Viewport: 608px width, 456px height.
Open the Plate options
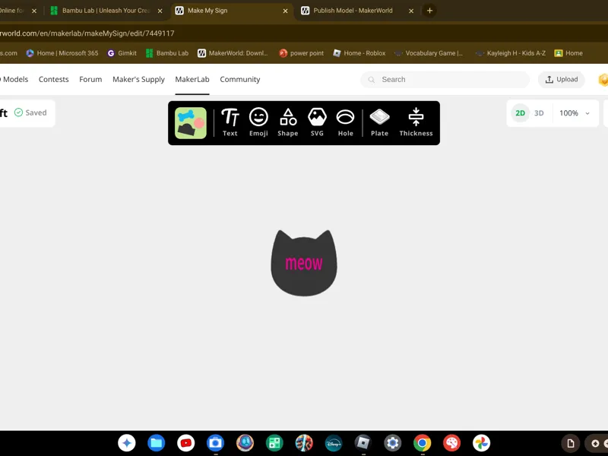[379, 122]
